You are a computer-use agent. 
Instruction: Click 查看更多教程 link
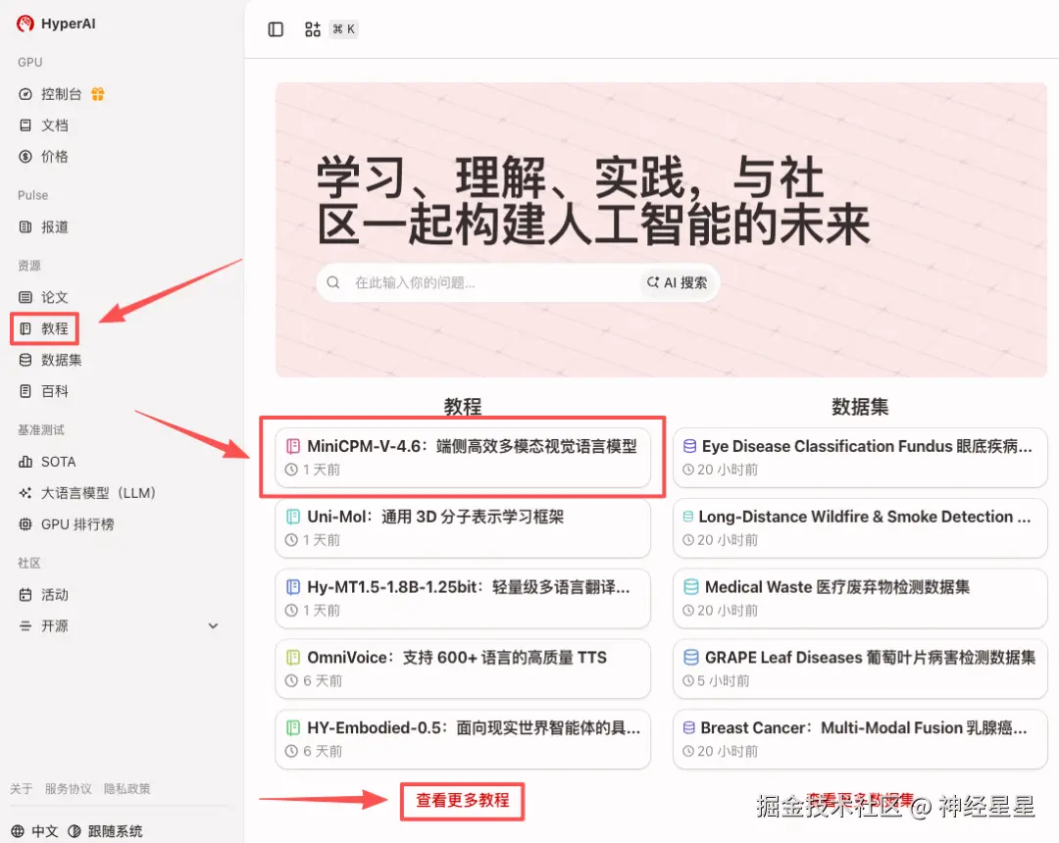click(x=463, y=801)
